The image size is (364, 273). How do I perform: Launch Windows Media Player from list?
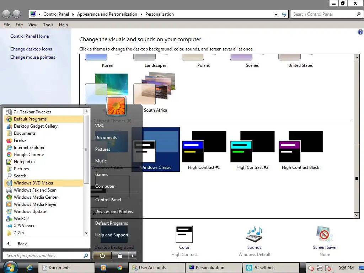[43, 204]
